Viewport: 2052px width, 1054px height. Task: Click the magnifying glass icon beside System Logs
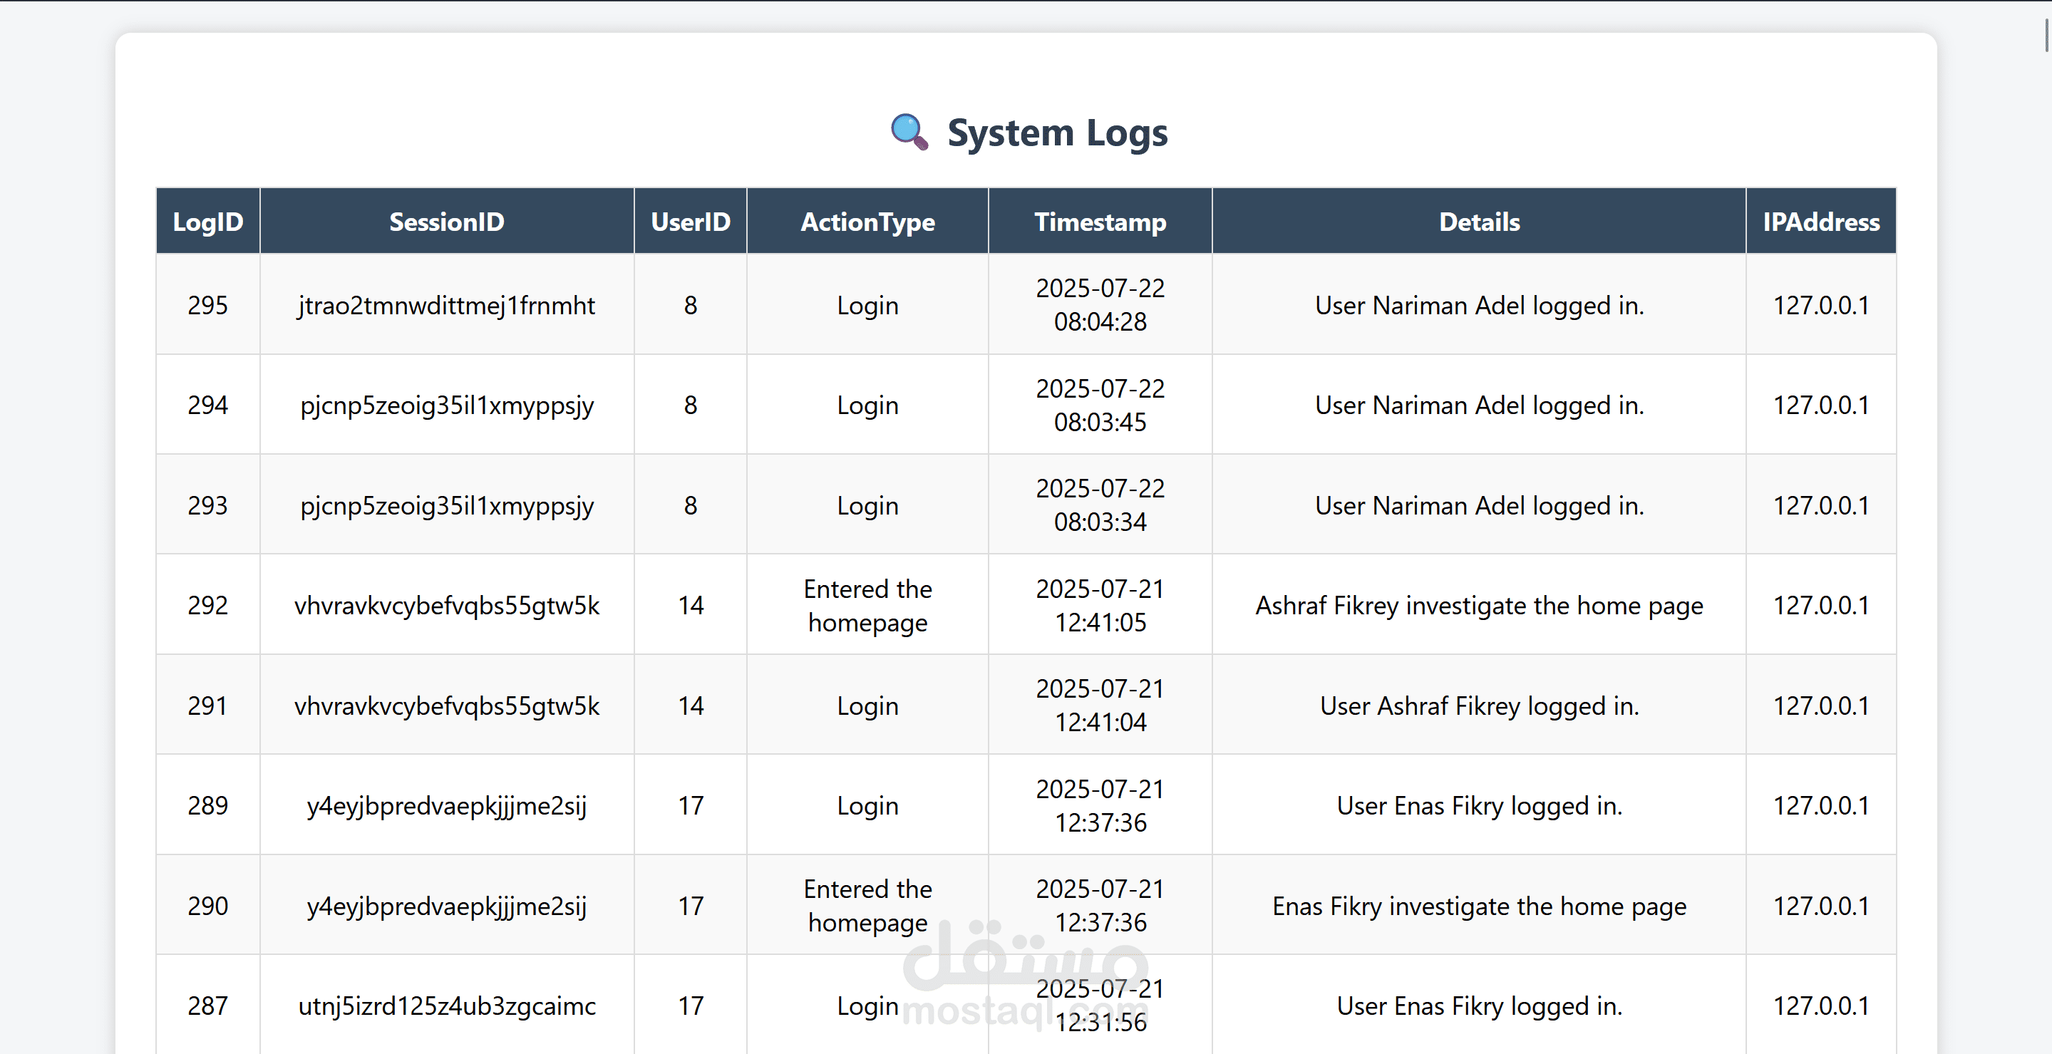pos(909,133)
